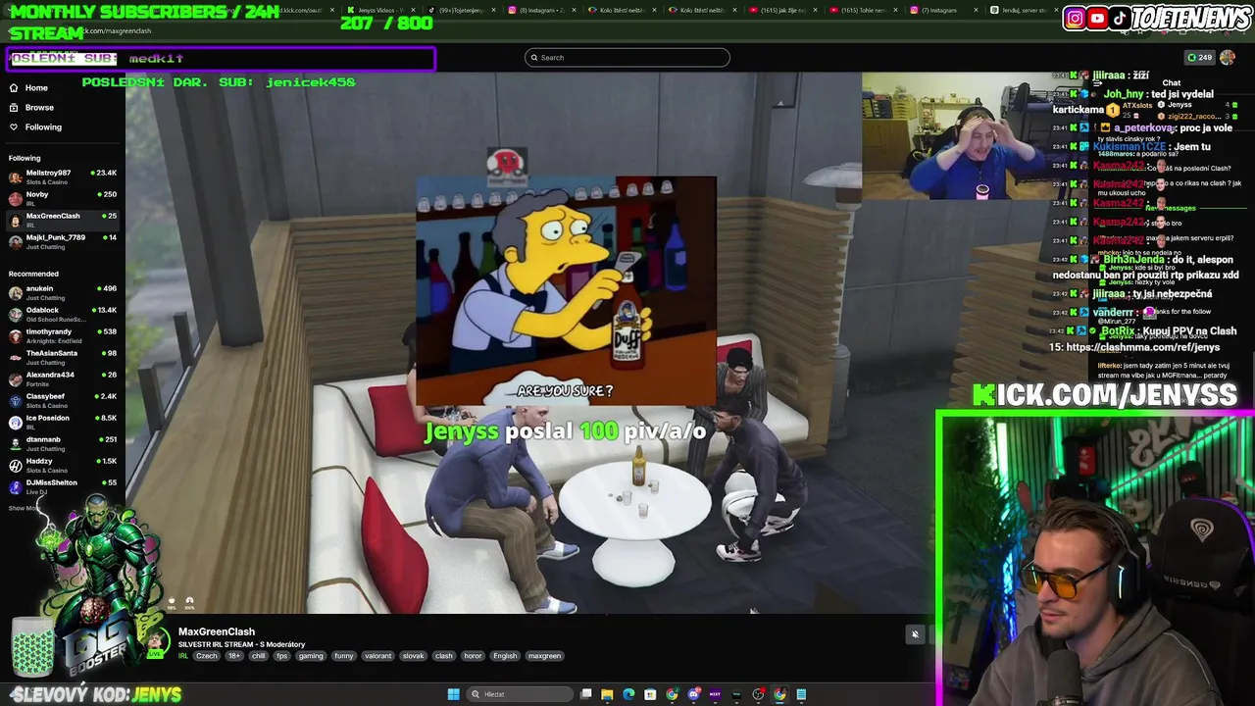Open Novby channel in sidebar
The width and height of the screenshot is (1255, 706).
(x=63, y=198)
